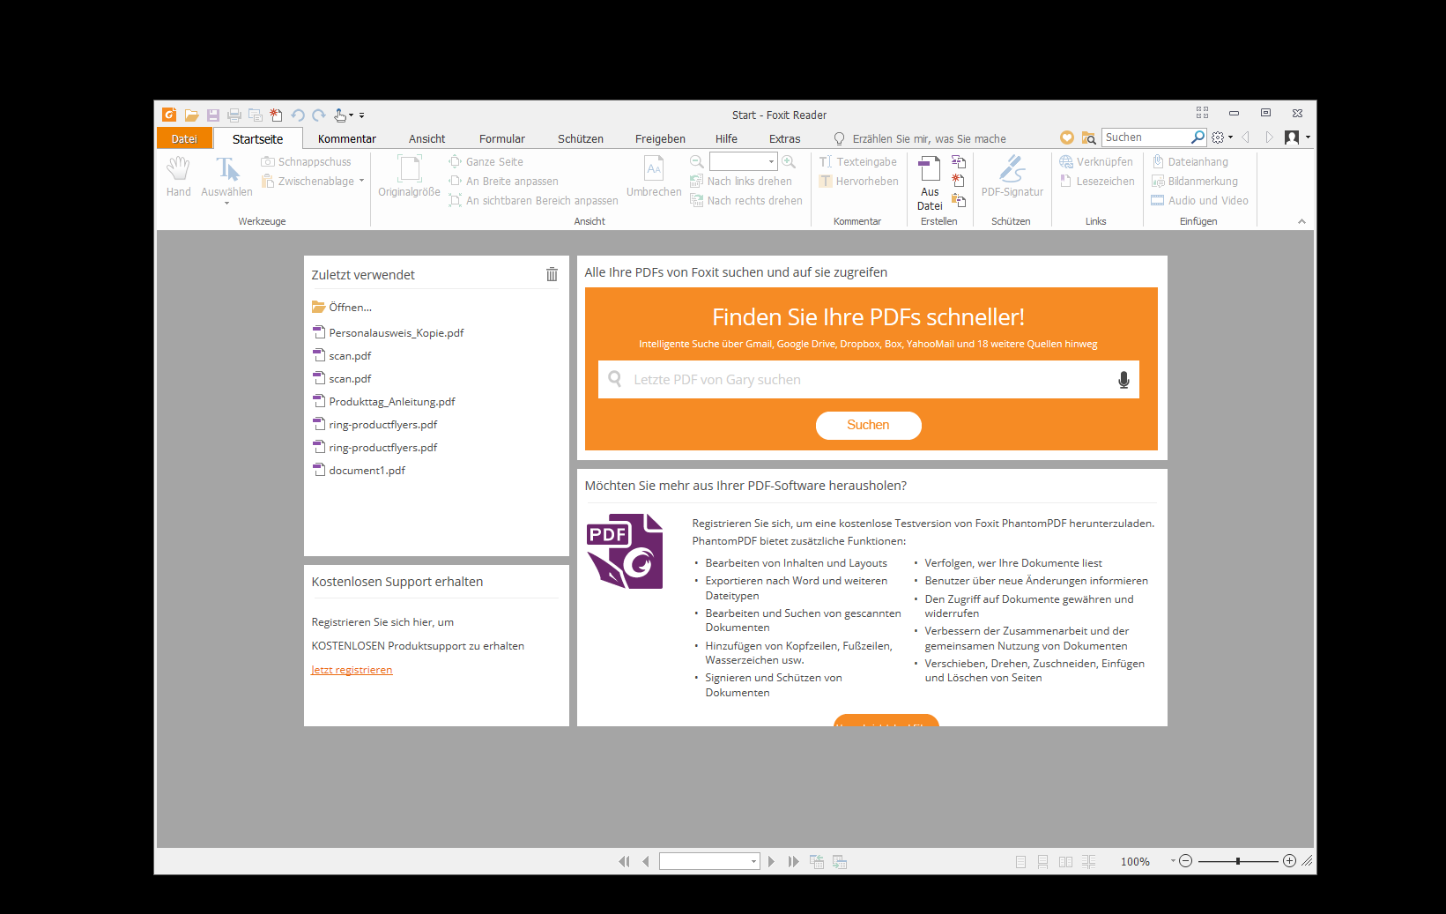
Task: Switch to the Formular tab
Action: (502, 138)
